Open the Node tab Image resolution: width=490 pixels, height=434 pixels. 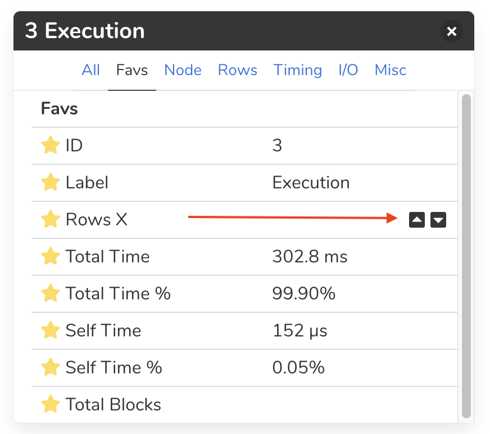tap(183, 70)
